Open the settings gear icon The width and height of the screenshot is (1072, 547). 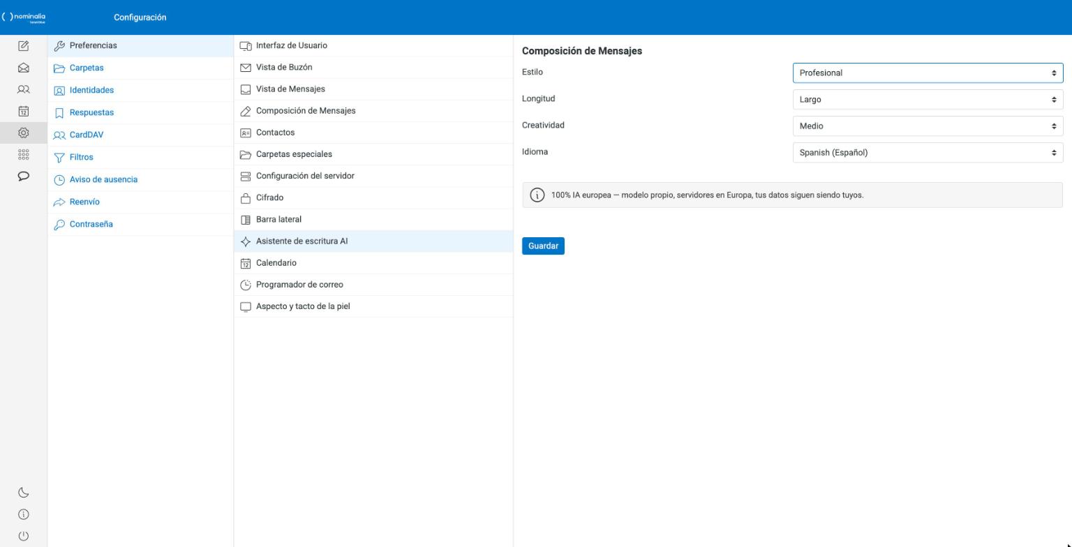click(x=23, y=133)
